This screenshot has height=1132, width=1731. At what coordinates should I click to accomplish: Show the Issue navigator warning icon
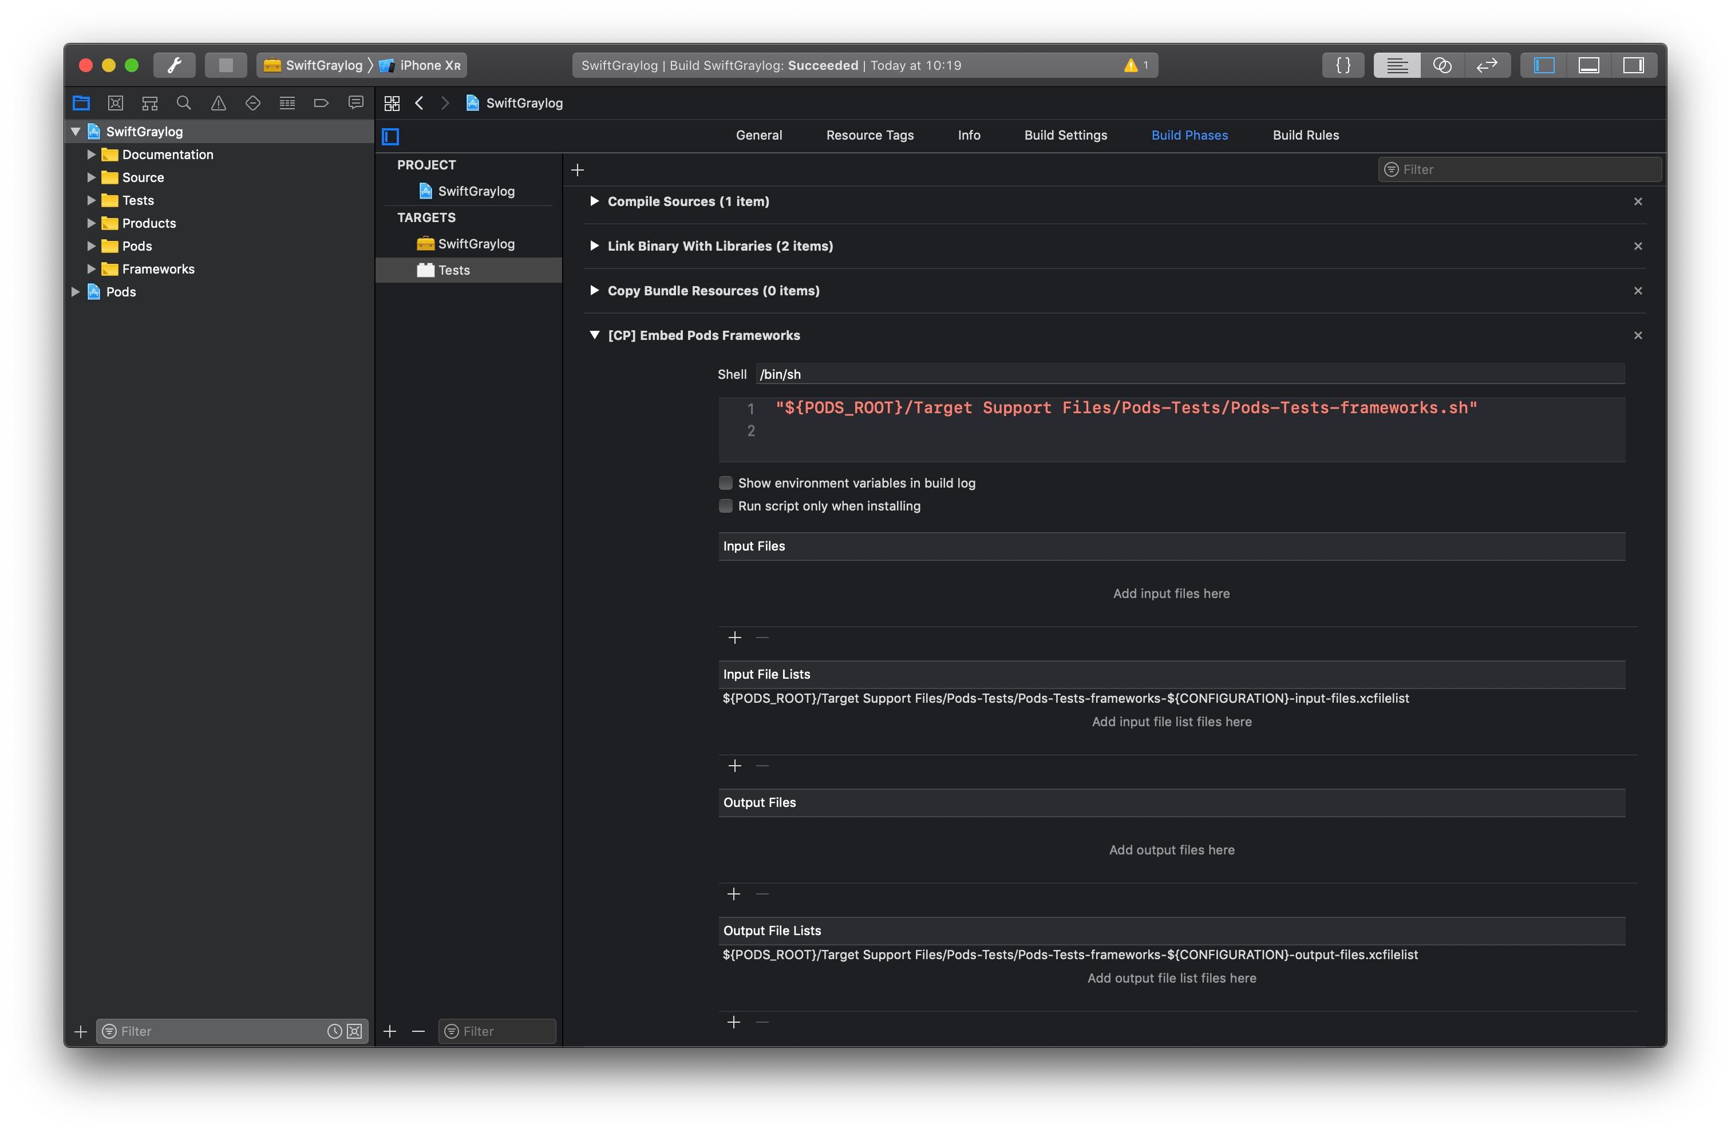coord(218,103)
